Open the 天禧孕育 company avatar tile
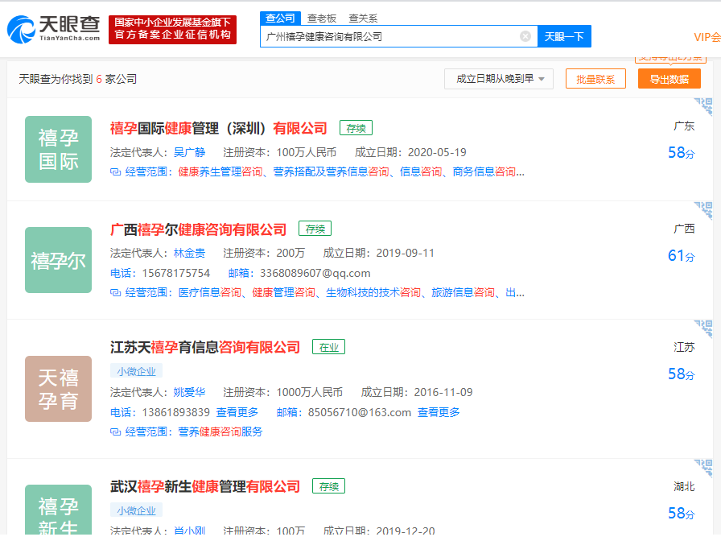 (x=58, y=389)
